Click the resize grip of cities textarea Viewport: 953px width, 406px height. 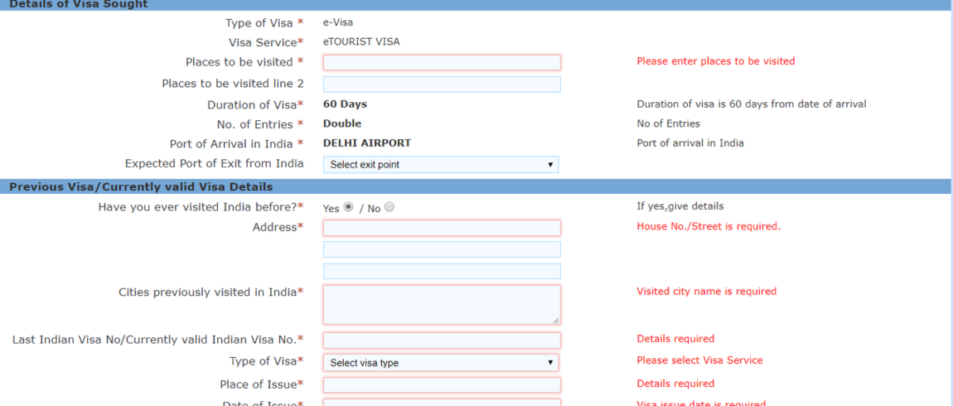click(556, 321)
